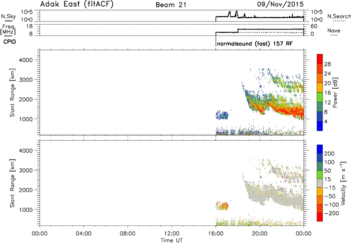Click the red swatch on the Power colorbar
Image resolution: width=351 pixels, height=243 pixels.
pyautogui.click(x=320, y=59)
